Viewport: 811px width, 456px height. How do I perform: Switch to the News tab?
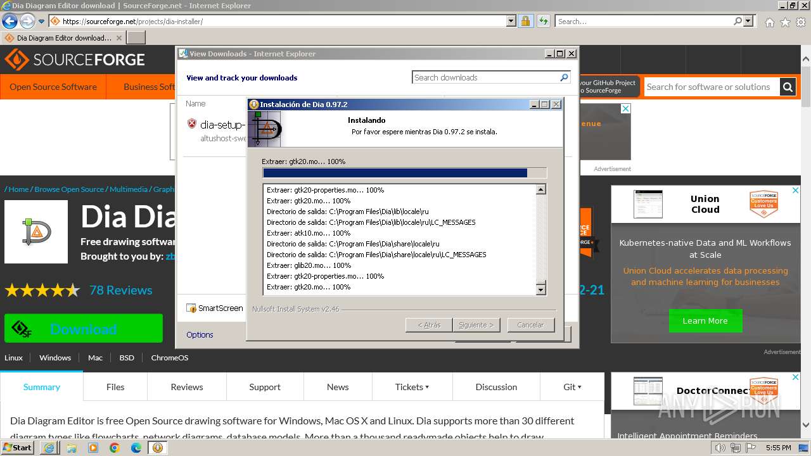[x=338, y=387]
